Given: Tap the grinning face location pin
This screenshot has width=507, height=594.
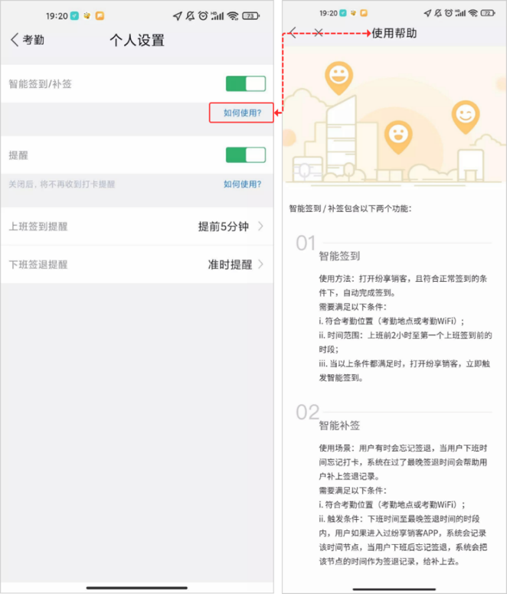Looking at the screenshot, I should [339, 78].
